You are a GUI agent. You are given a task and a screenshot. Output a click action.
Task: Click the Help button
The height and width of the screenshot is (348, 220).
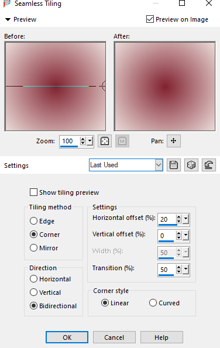pyautogui.click(x=161, y=337)
